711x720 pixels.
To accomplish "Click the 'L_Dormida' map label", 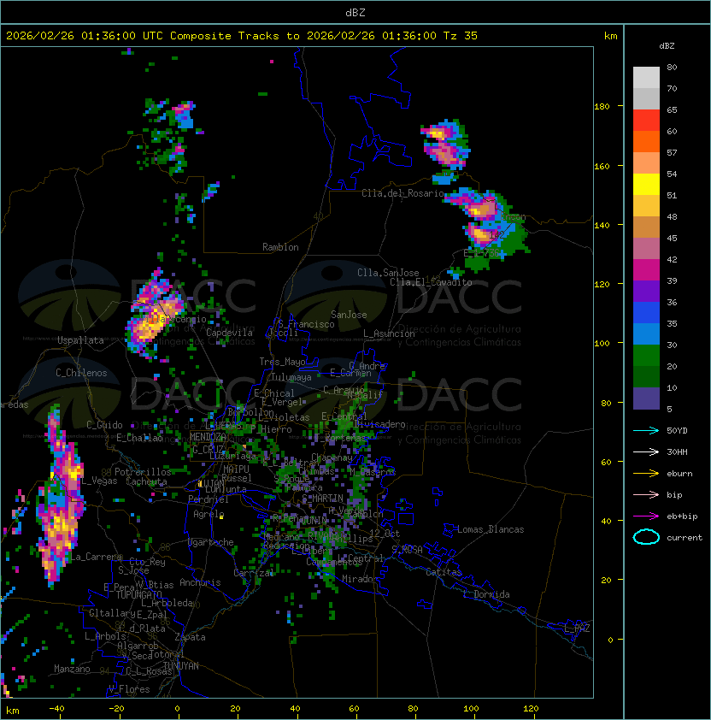I will coord(486,594).
